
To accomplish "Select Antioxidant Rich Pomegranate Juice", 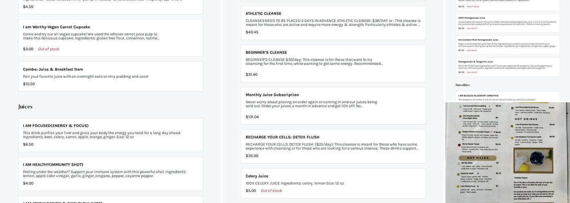I will click(x=507, y=45).
